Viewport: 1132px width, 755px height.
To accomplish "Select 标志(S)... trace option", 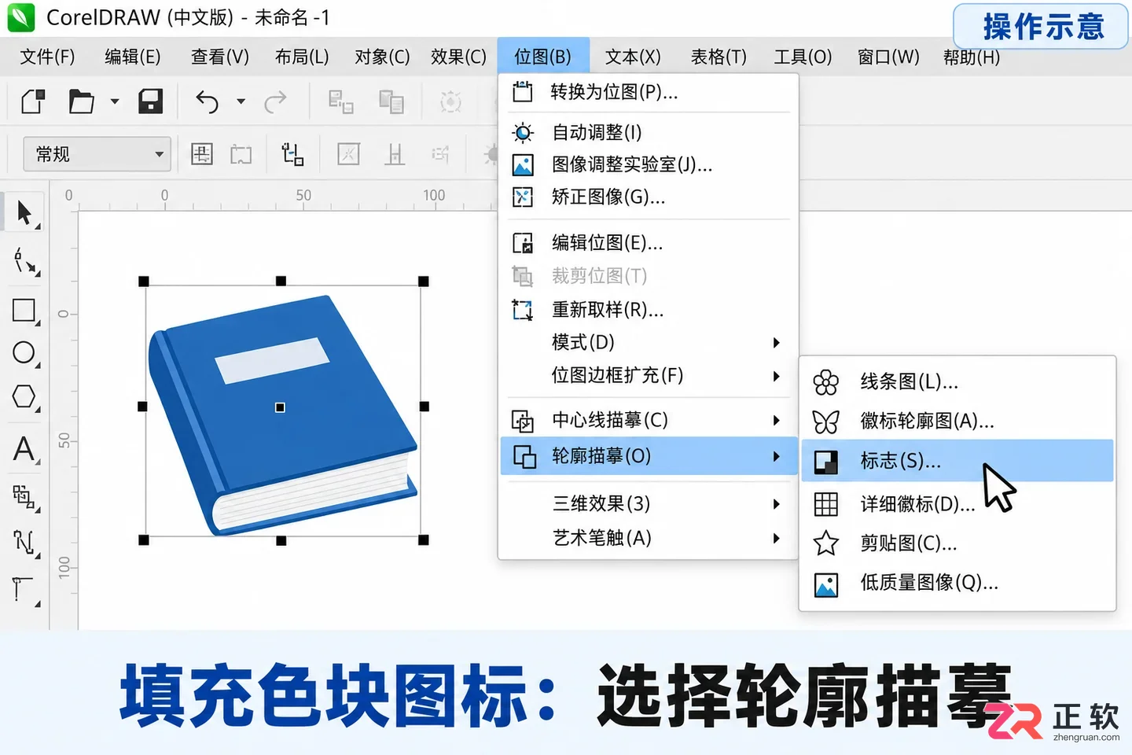I will pos(957,461).
